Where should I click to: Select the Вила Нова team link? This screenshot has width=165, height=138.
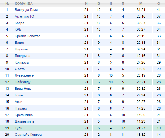[x=23, y=89]
